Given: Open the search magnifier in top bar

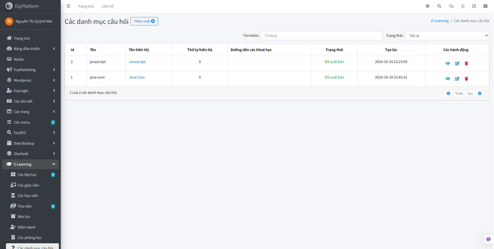Looking at the screenshot, I should (439, 6).
